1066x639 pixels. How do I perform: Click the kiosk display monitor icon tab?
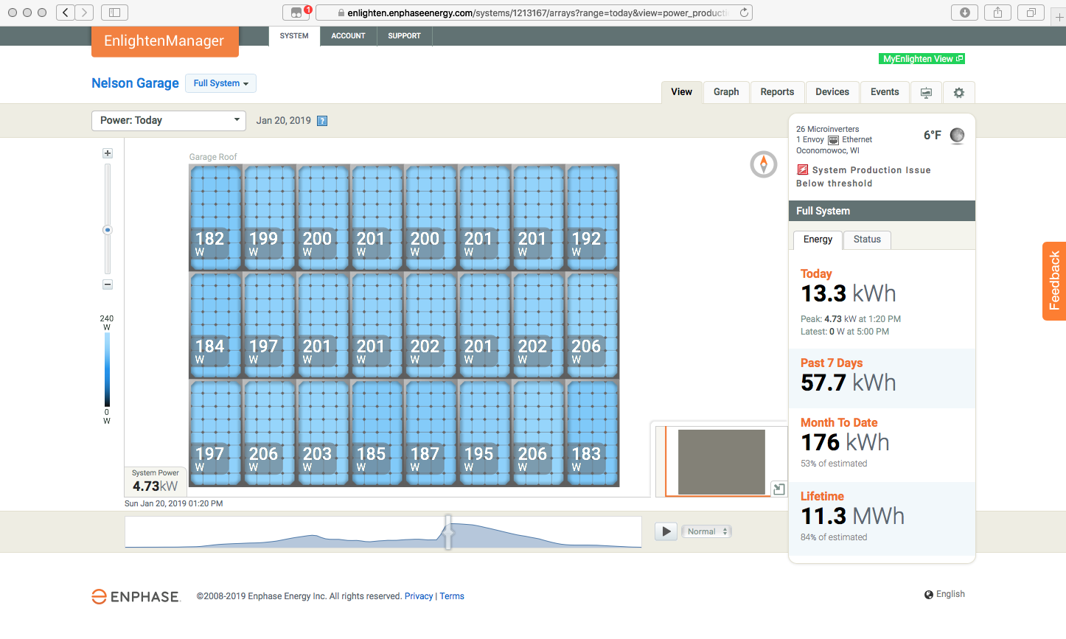tap(926, 92)
